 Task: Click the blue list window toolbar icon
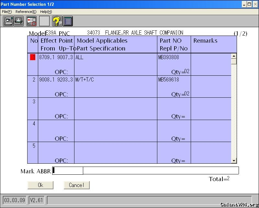[x=68, y=21]
